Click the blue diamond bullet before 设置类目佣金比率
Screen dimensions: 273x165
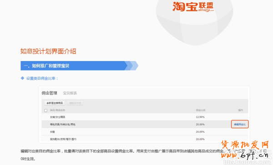(x=22, y=78)
